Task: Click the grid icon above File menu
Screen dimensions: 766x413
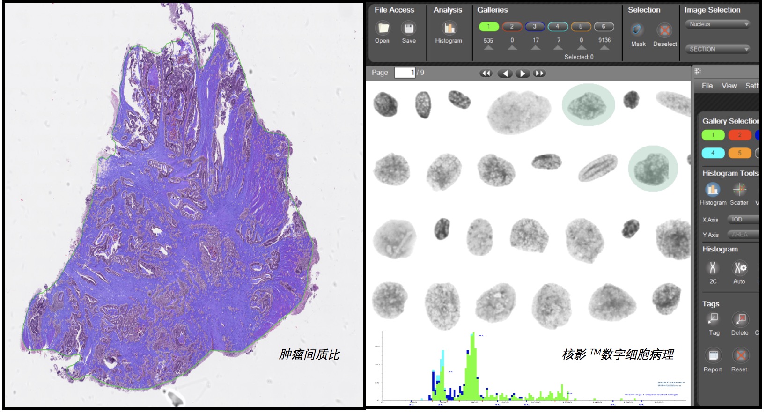Action: tap(698, 72)
